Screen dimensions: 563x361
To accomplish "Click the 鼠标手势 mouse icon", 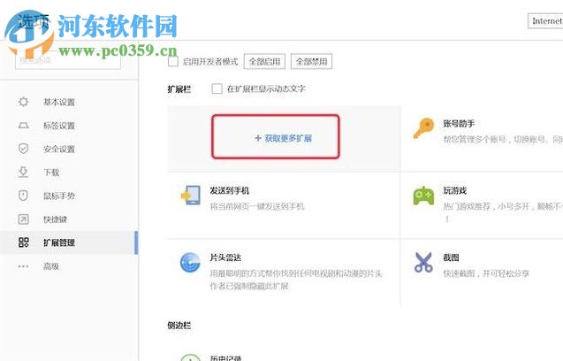I will [23, 196].
